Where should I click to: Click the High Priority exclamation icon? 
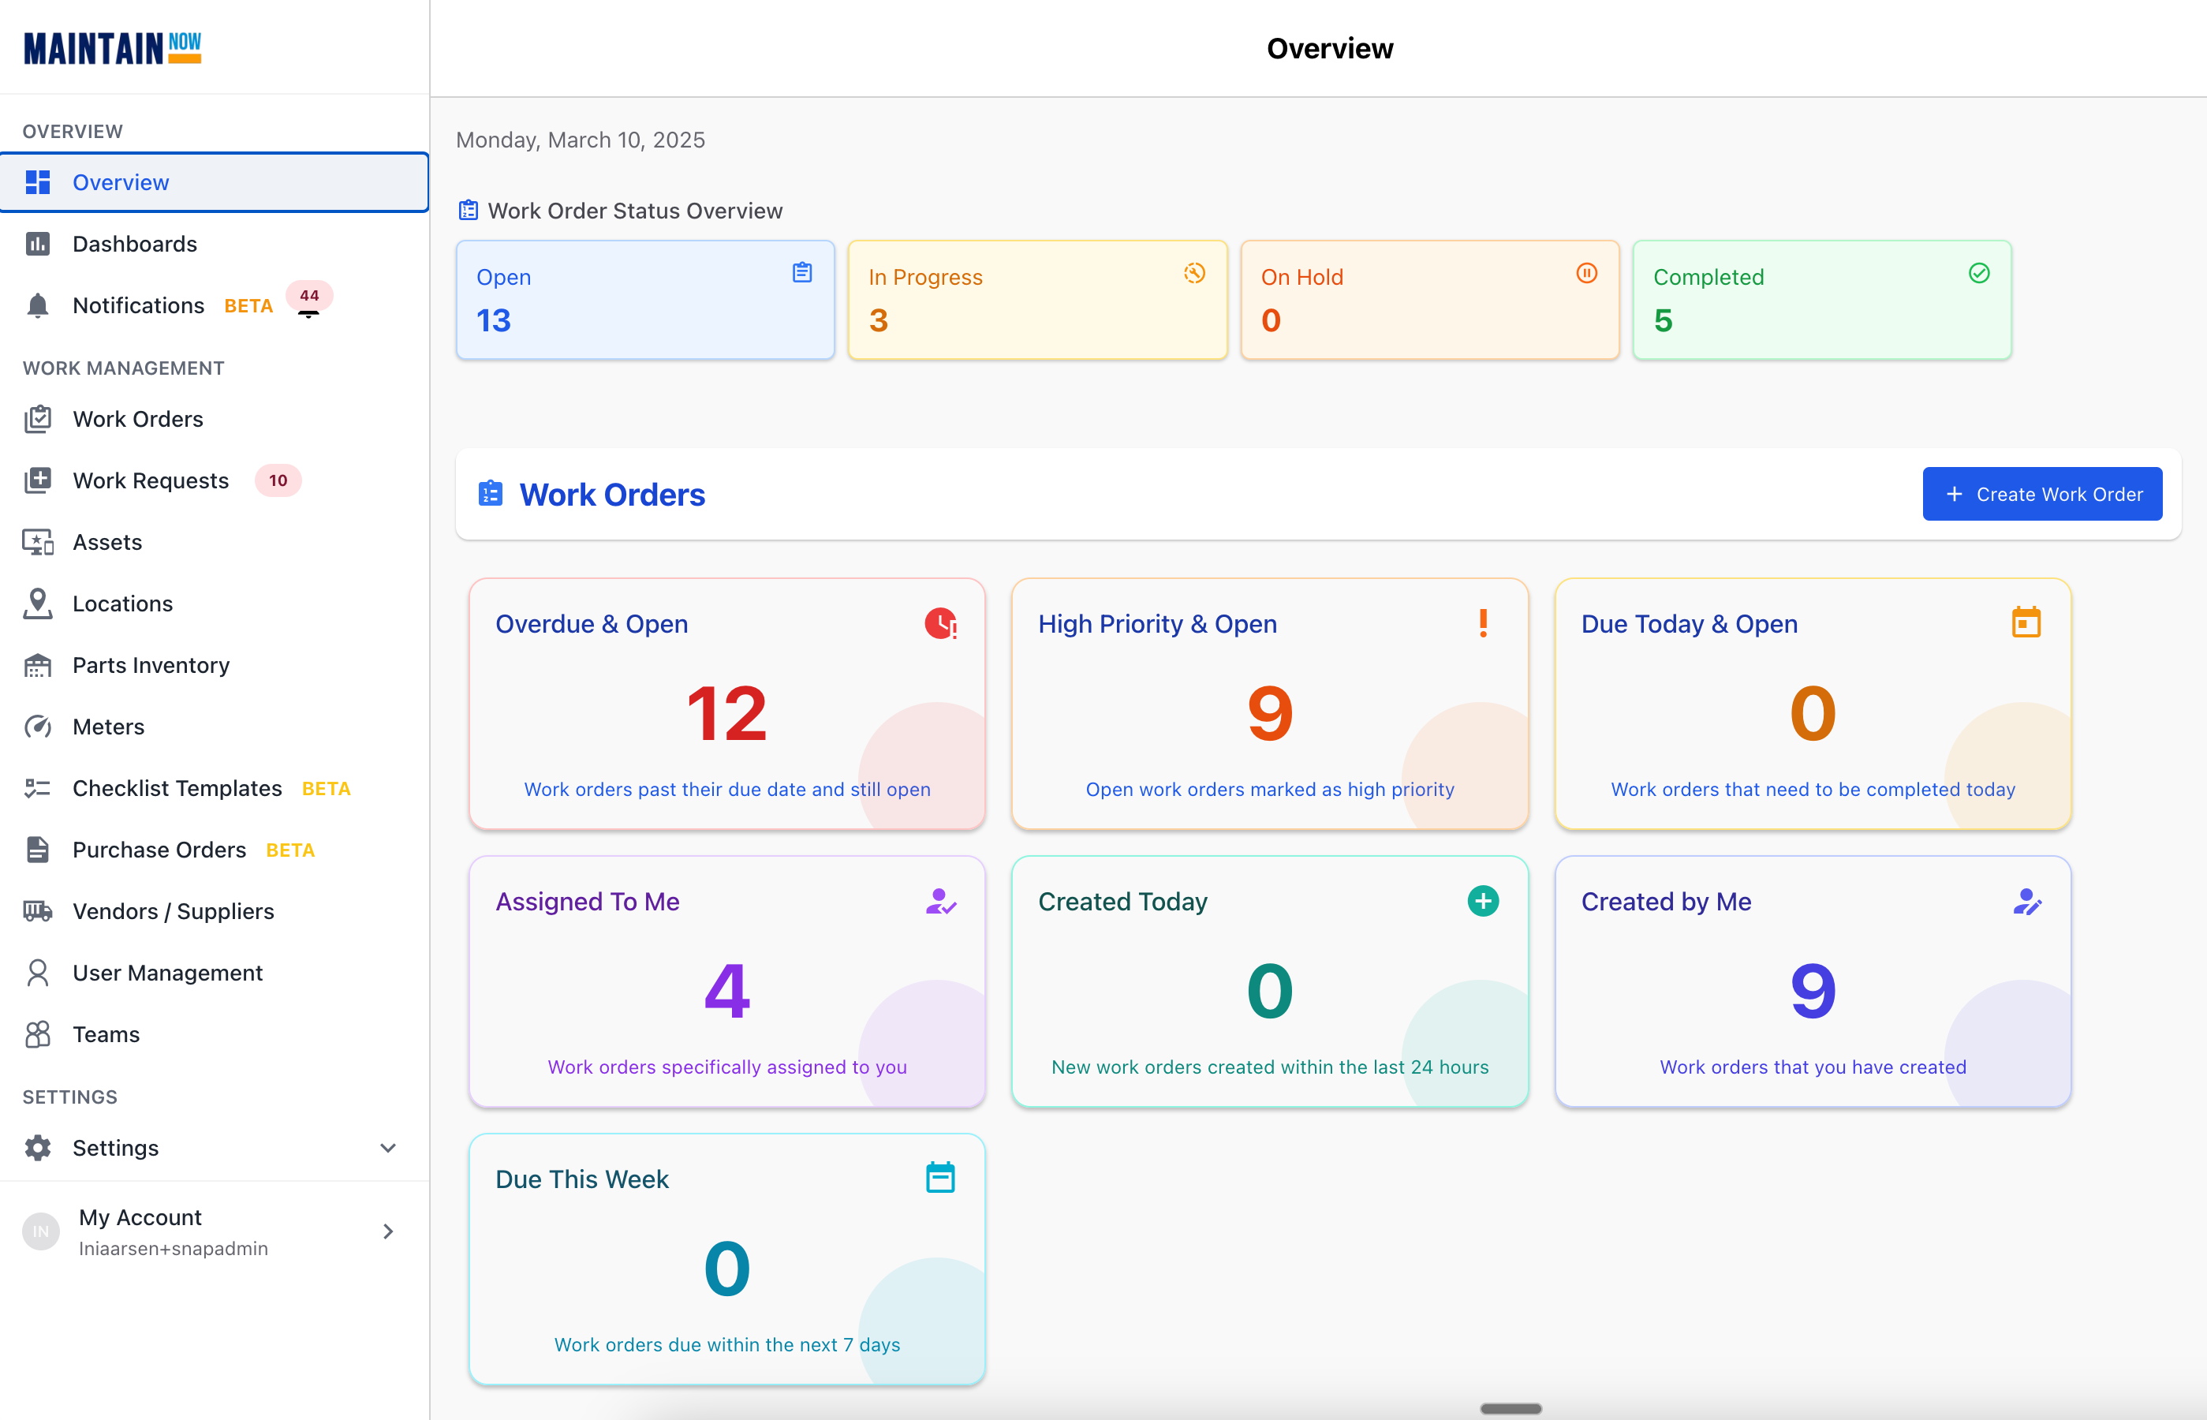pos(1482,623)
